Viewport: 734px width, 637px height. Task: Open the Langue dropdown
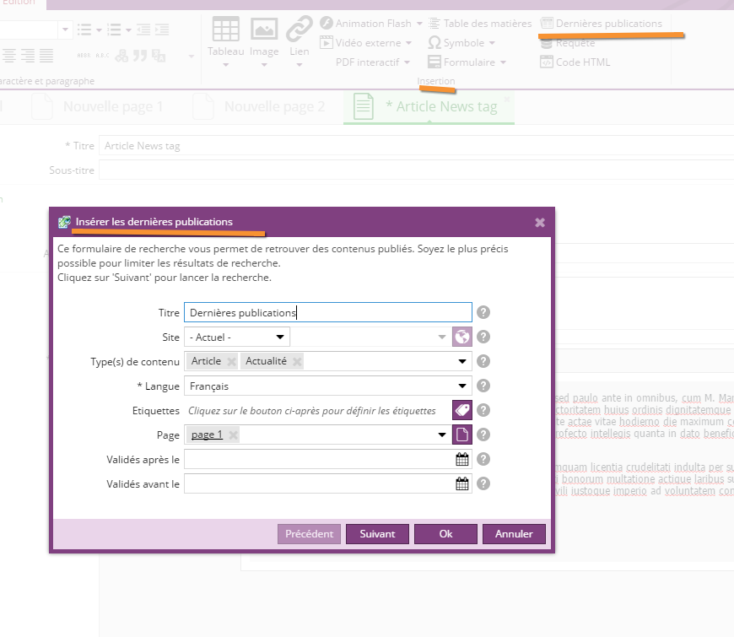click(x=462, y=386)
